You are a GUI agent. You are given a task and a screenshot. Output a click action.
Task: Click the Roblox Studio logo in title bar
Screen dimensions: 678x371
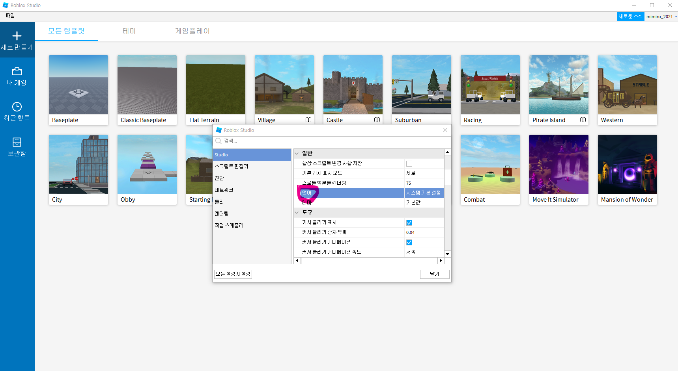coord(5,5)
